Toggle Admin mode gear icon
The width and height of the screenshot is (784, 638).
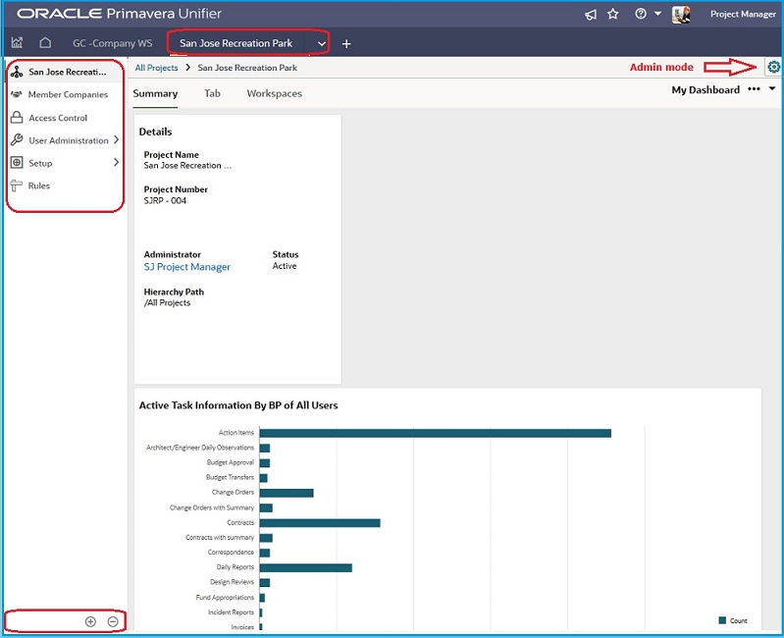773,67
